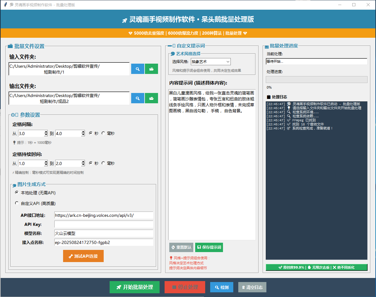Click 保存提示词 save button
Screen dimensions: 376x297
[209, 247]
